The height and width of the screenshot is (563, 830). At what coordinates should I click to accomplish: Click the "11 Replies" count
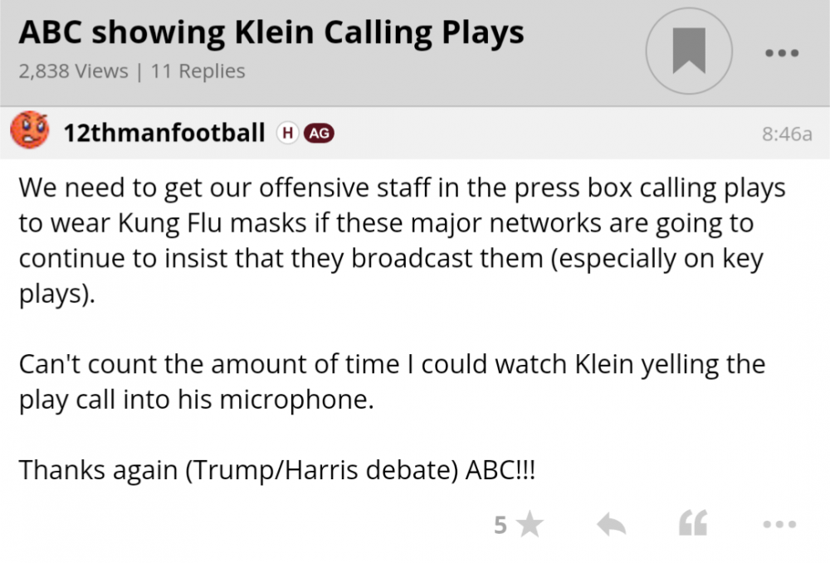pos(198,71)
